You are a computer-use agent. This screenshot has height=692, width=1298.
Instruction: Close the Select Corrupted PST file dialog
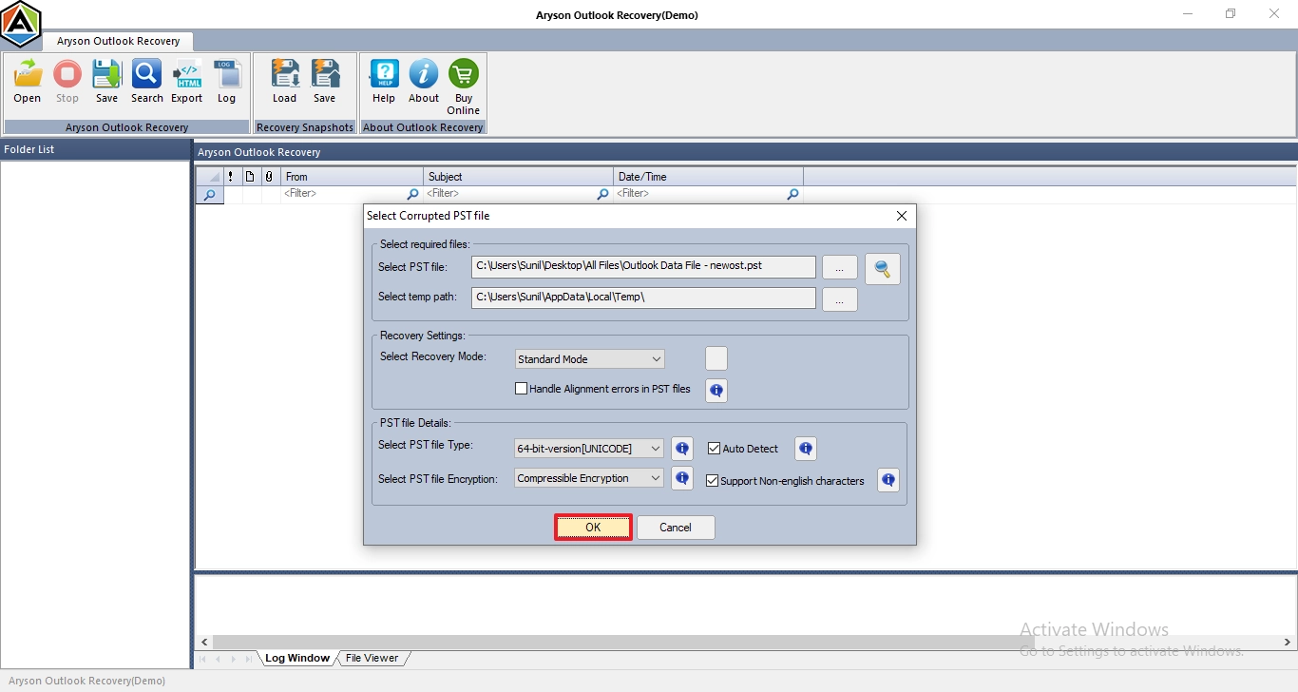pyautogui.click(x=902, y=216)
